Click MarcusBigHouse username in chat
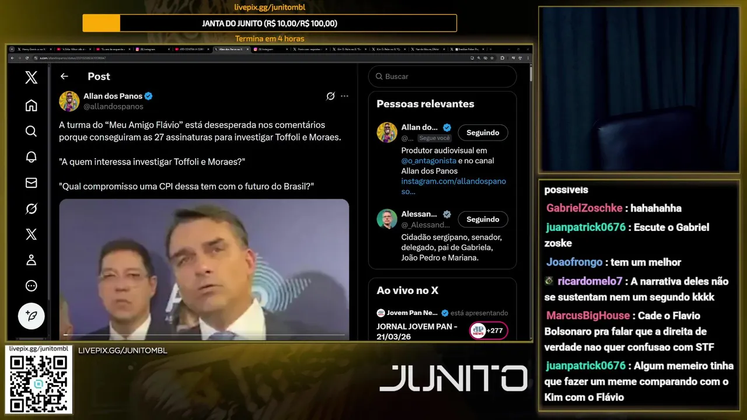The width and height of the screenshot is (747, 420). (x=588, y=316)
